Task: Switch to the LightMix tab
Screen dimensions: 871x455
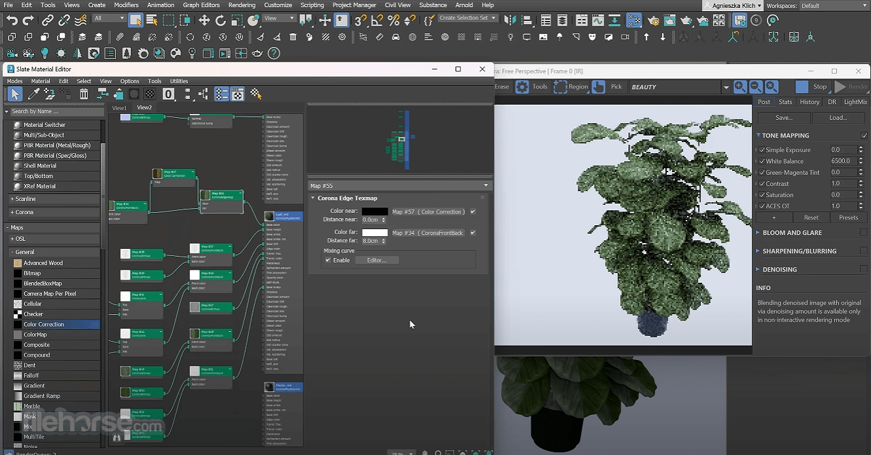Action: 855,102
